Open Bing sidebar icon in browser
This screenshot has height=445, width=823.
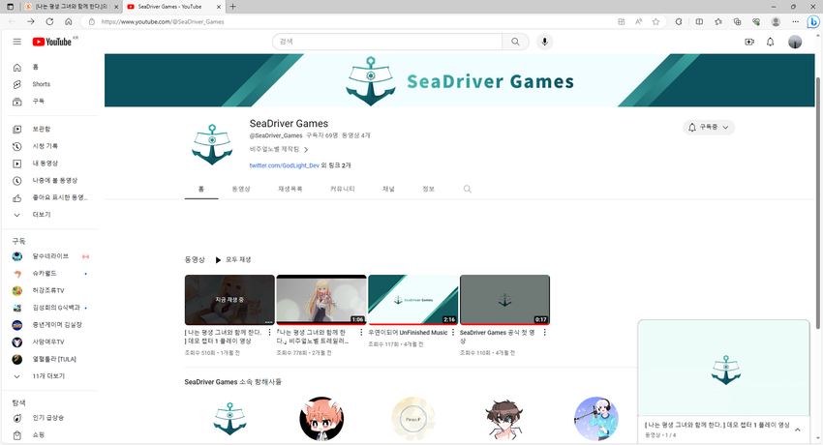coord(812,21)
